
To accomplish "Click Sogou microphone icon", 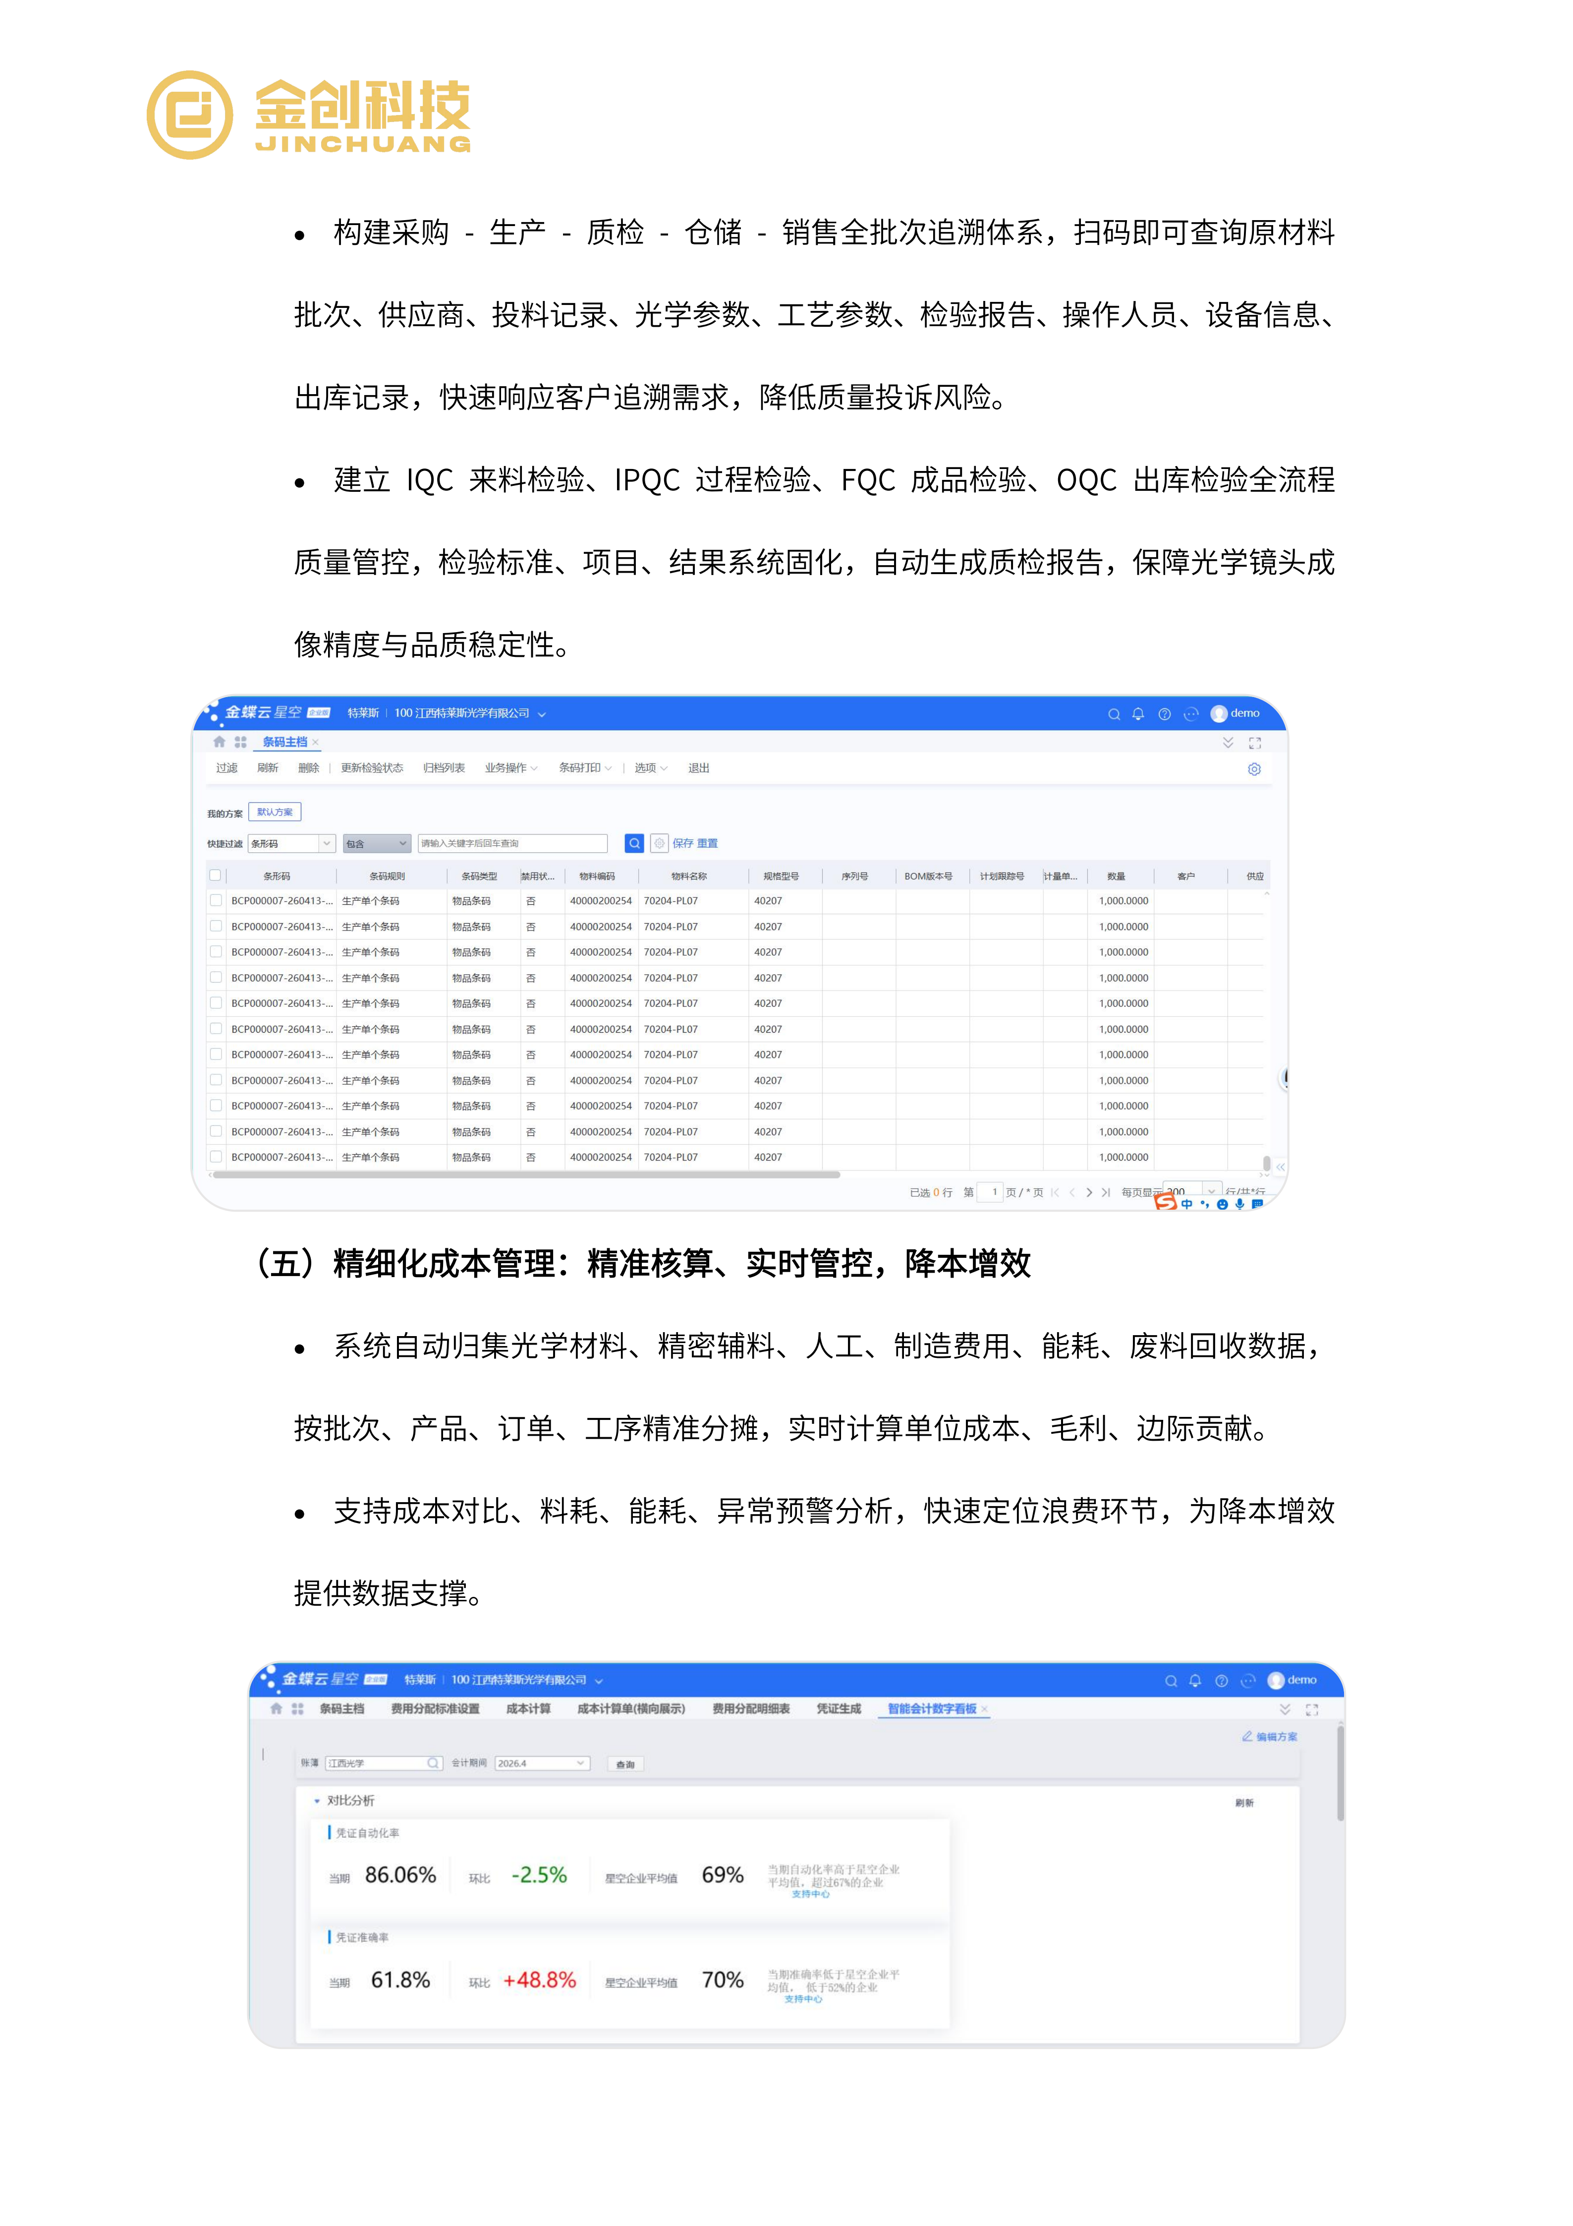I will [x=1239, y=1204].
